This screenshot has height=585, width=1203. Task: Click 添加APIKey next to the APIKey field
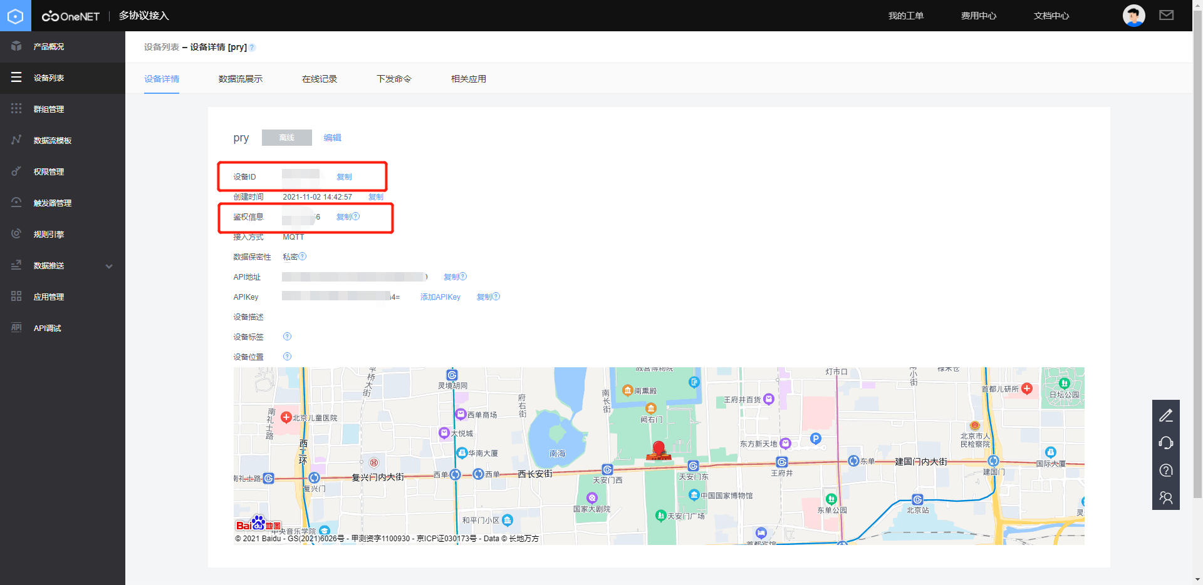pyautogui.click(x=440, y=297)
